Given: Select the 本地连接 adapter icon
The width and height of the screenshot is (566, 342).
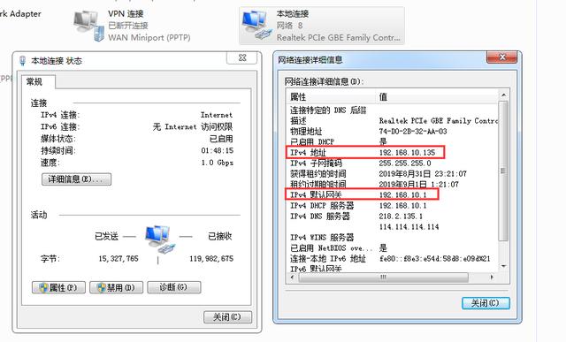Looking at the screenshot, I should (x=257, y=25).
